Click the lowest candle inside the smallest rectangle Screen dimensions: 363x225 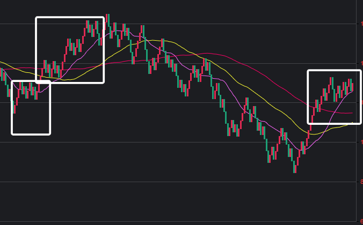(x=13, y=107)
